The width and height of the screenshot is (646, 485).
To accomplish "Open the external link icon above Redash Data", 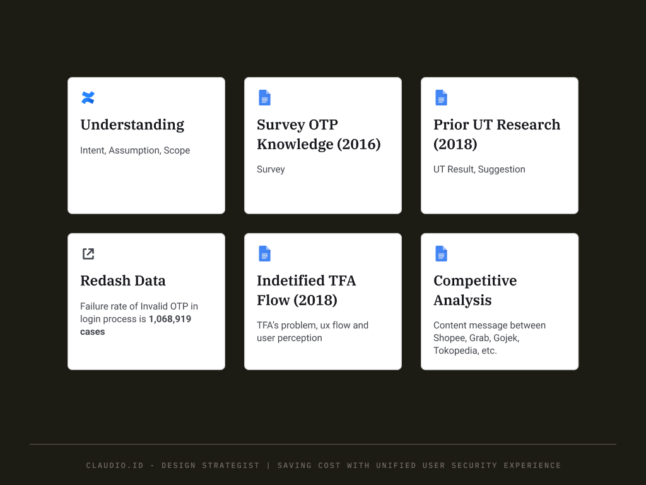I will point(88,254).
